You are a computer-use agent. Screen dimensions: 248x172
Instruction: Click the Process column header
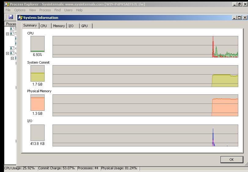pos(10,24)
